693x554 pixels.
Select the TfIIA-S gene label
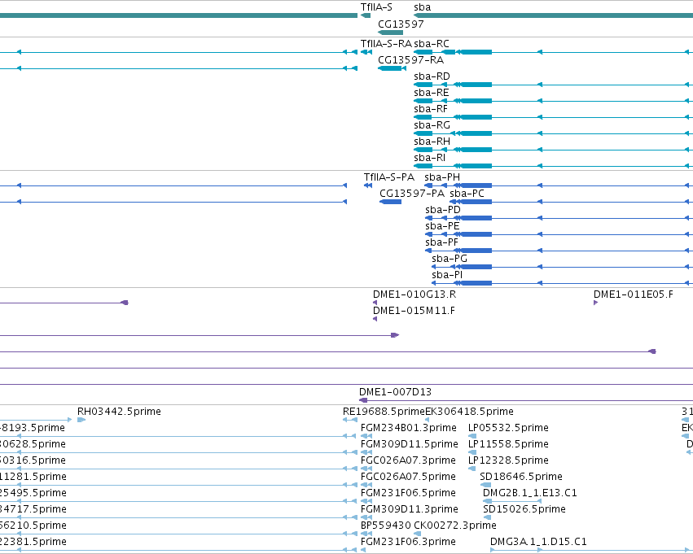pos(376,7)
